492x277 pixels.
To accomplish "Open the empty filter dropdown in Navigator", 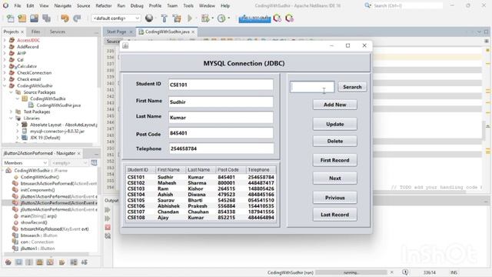I will tap(69, 162).
